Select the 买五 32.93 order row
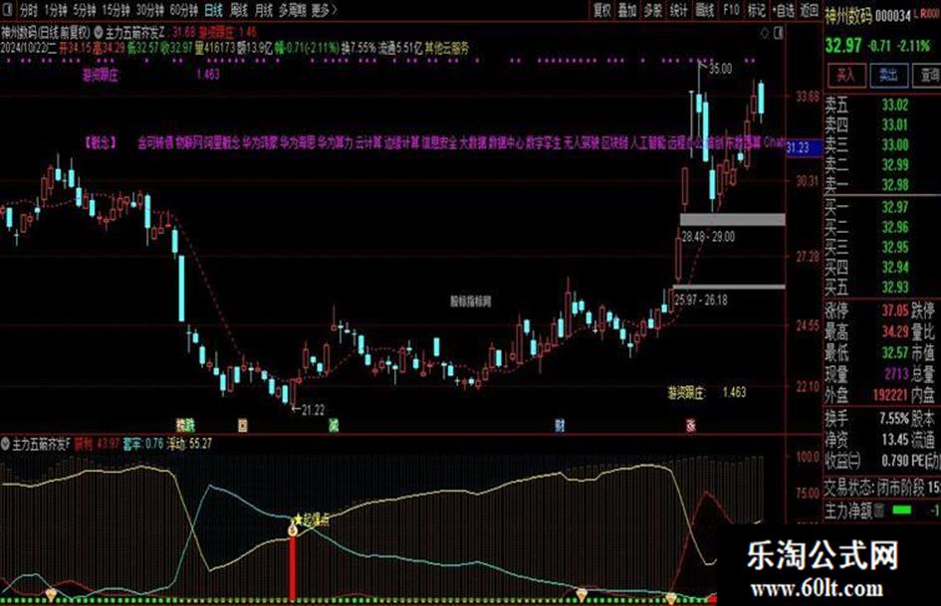Viewport: 941px width, 606px height. click(x=881, y=287)
